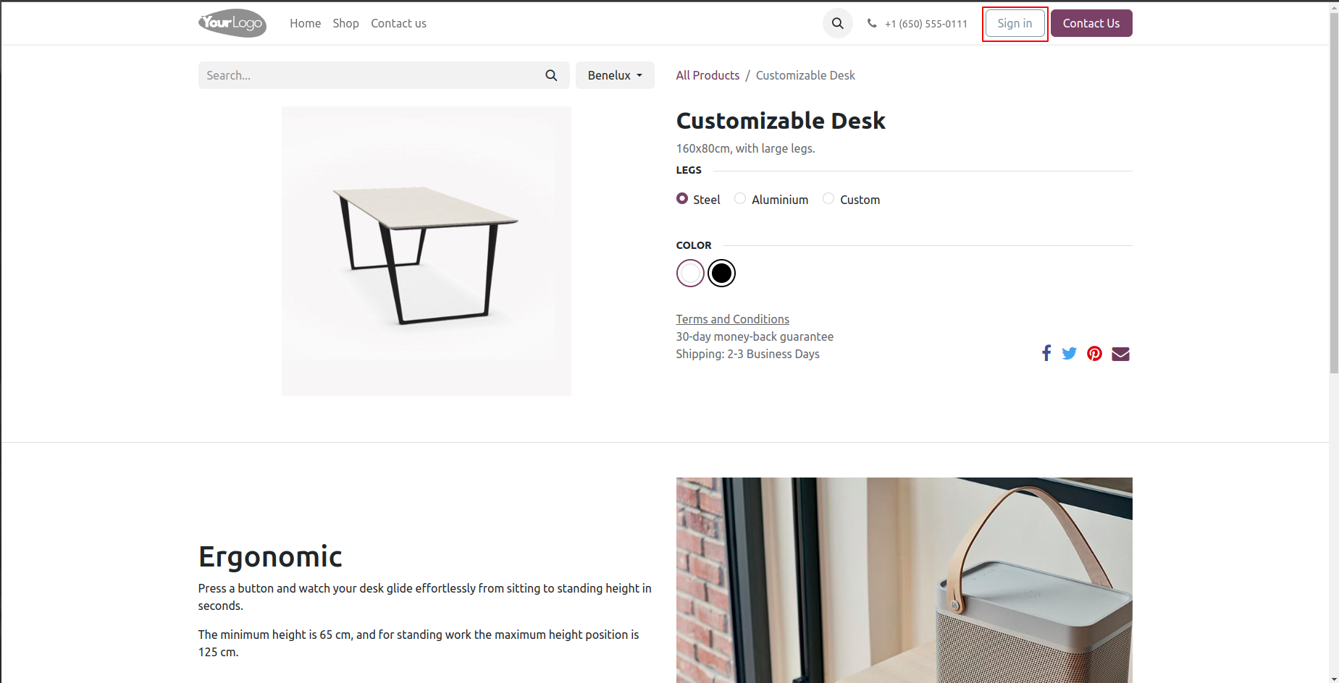Image resolution: width=1339 pixels, height=683 pixels.
Task: Share product by email icon
Action: pos(1120,353)
